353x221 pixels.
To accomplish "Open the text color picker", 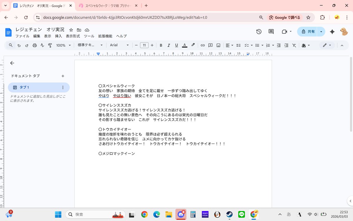I will coord(184,45).
